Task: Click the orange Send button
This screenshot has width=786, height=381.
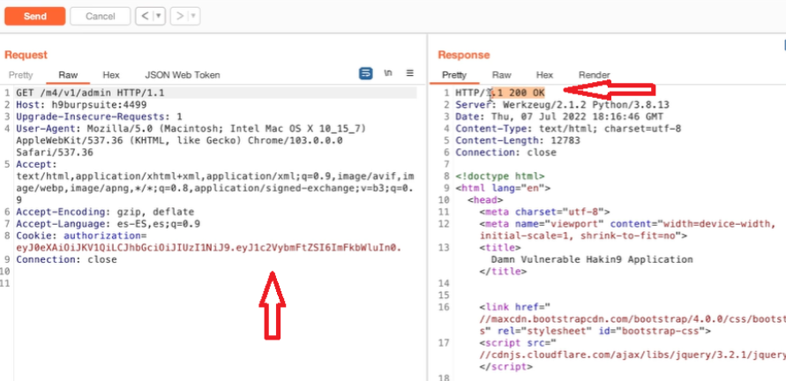Action: click(35, 16)
